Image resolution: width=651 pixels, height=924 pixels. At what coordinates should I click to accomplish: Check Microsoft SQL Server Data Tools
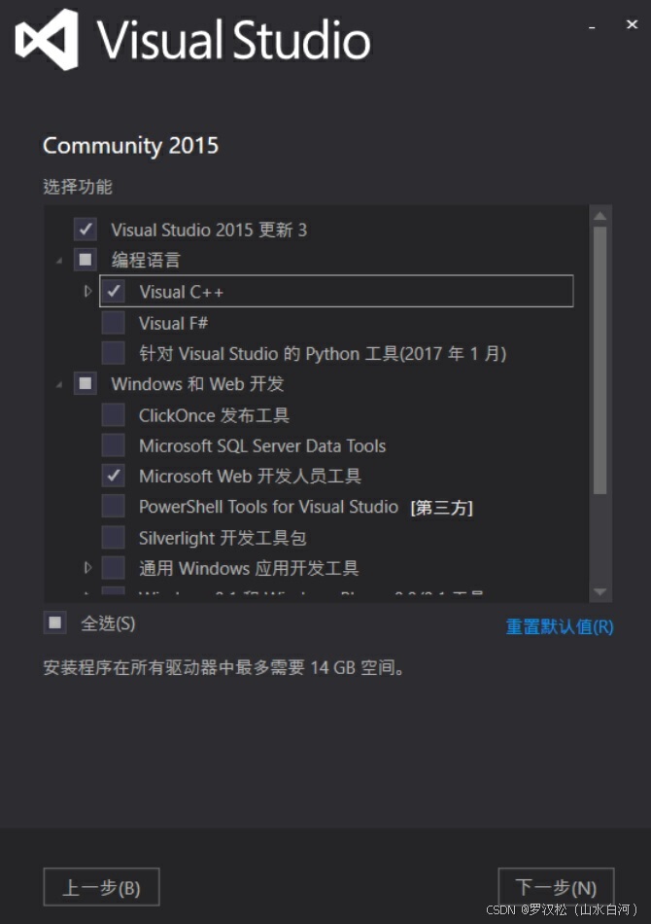pos(113,445)
